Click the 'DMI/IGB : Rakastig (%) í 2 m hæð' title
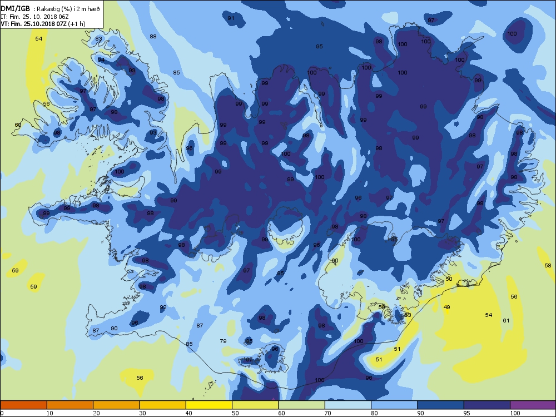The height and width of the screenshot is (417, 556). (50, 9)
